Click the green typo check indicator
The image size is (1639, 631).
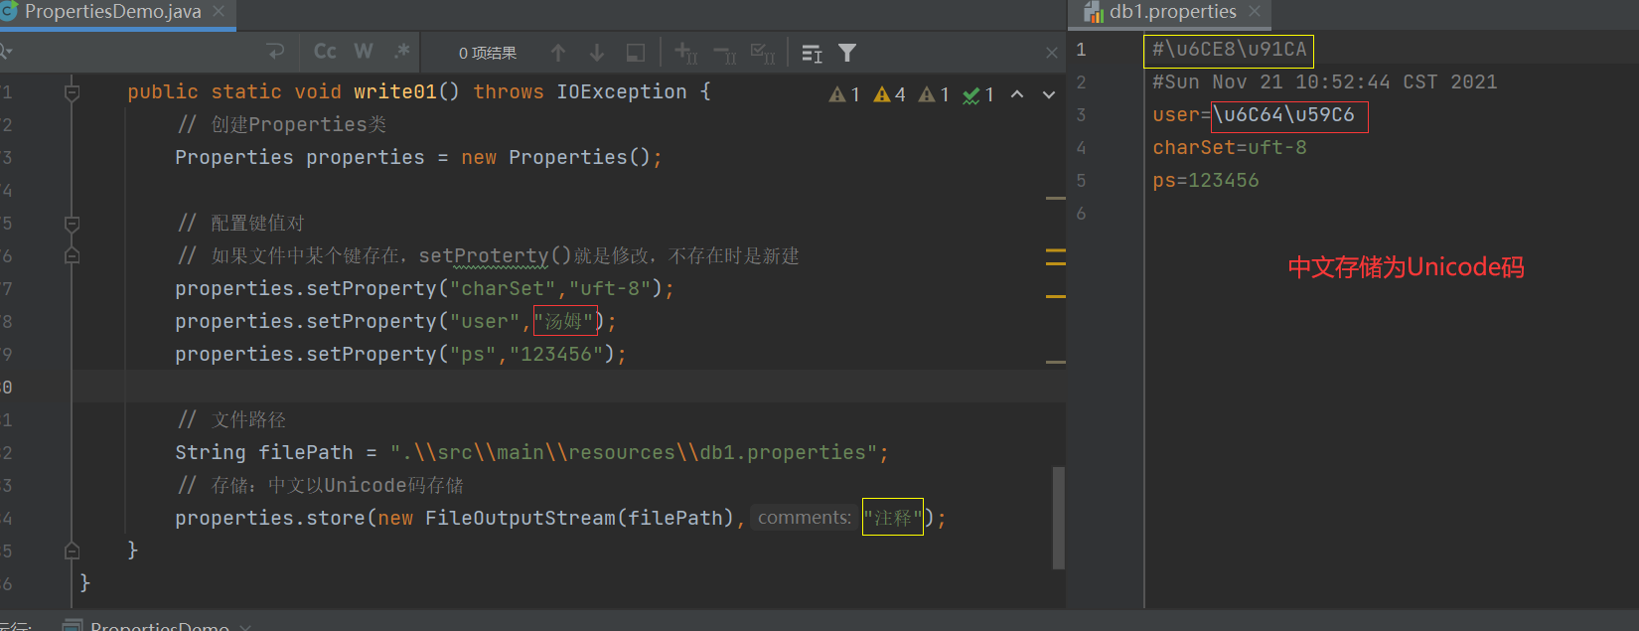coord(978,94)
